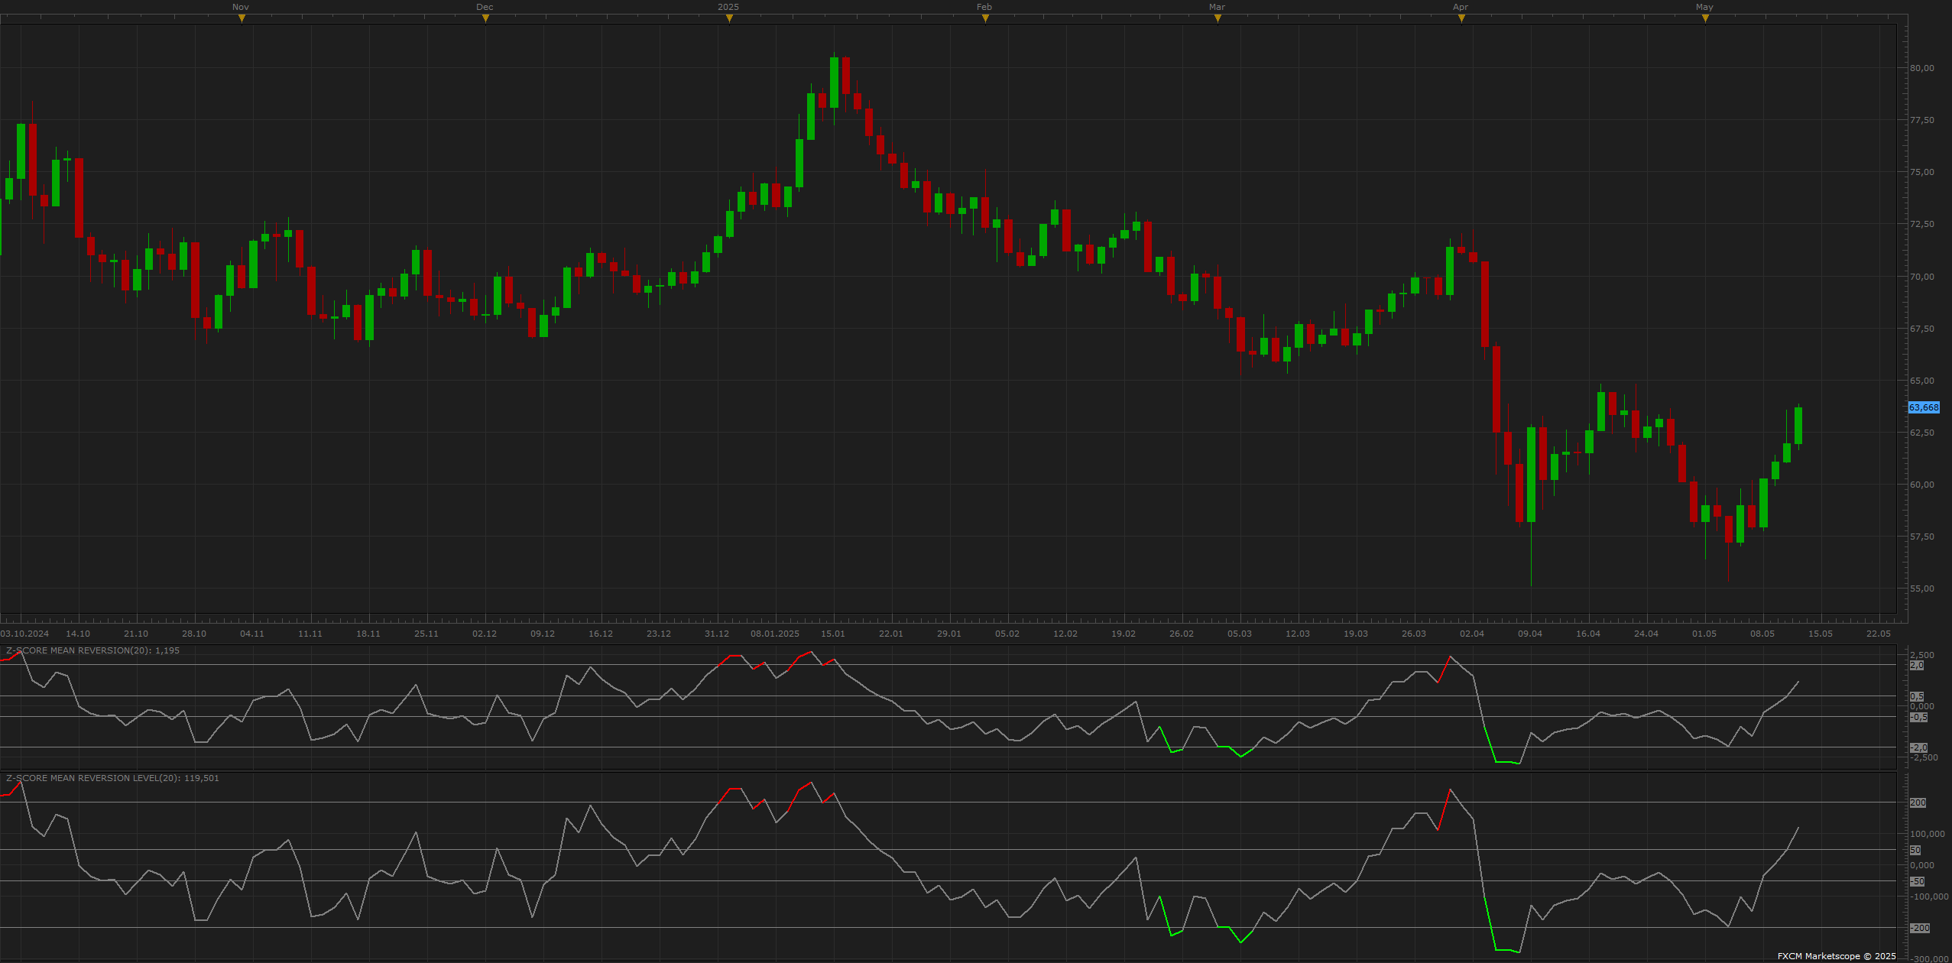Click the -0,5 level label in the Z-score panel
The width and height of the screenshot is (1952, 963).
[x=1918, y=717]
